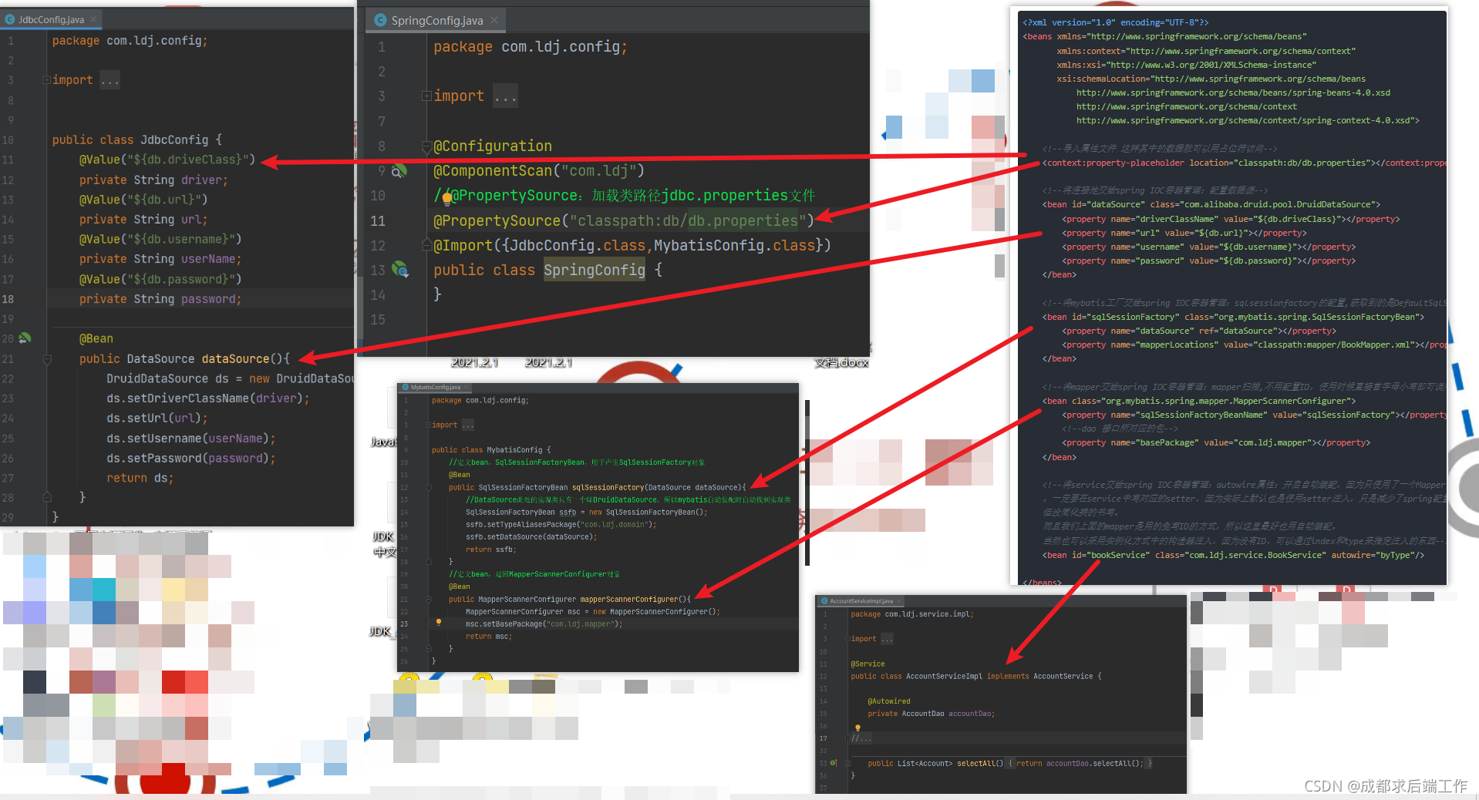Open the lightbulb quick-fix in AccountServiceImpl.java
Screen dimensions: 1479x800
[x=857, y=728]
